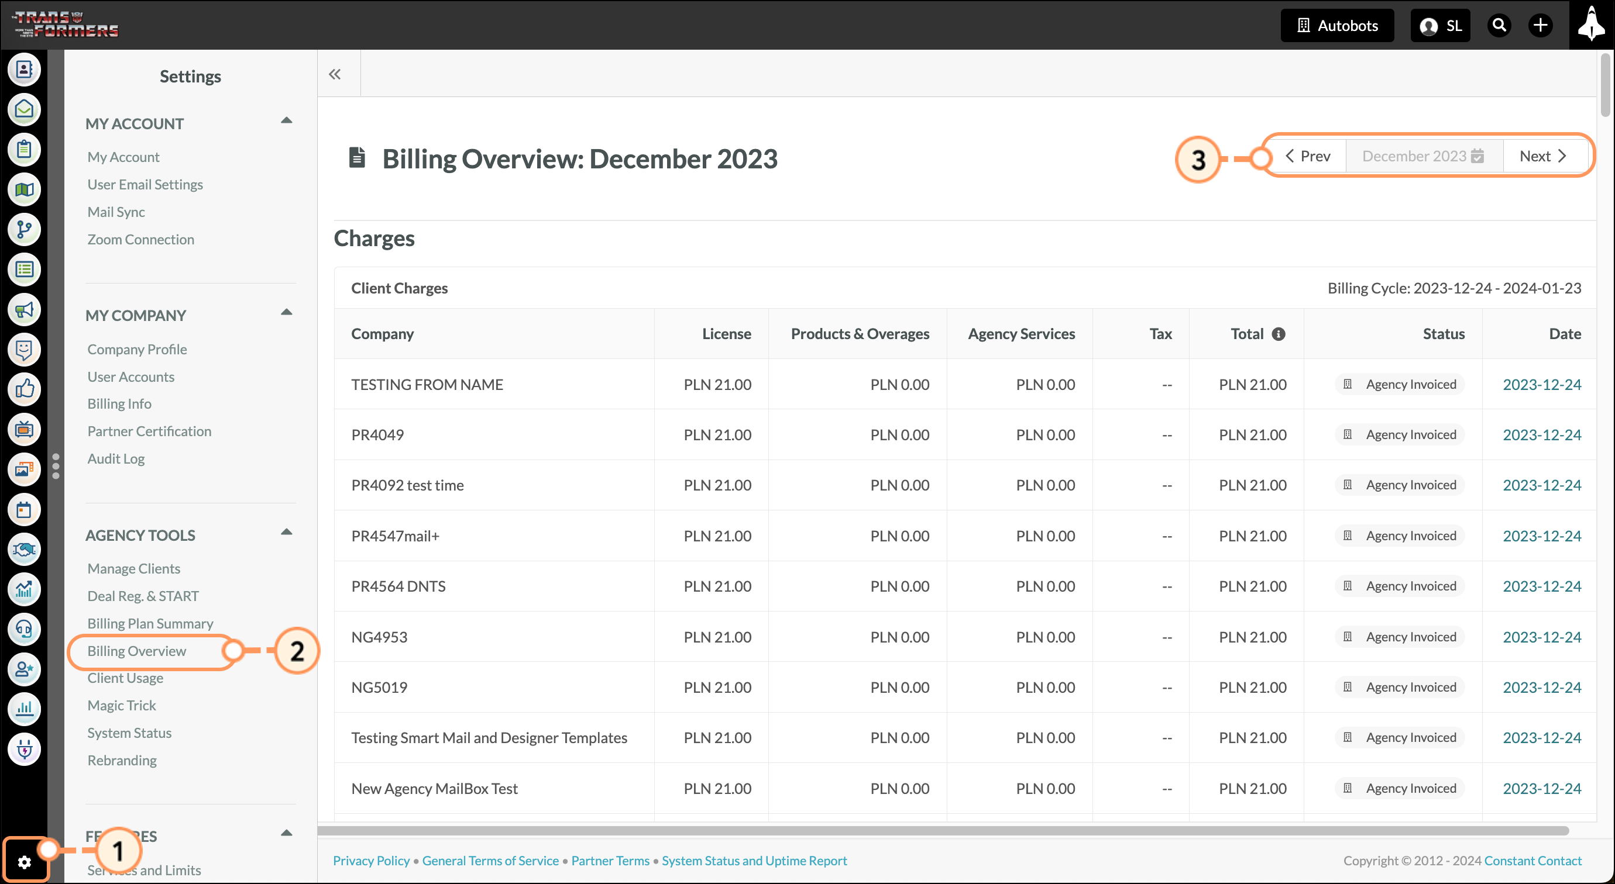This screenshot has width=1615, height=884.
Task: Open the clipboard tasks sidebar icon
Action: [24, 150]
